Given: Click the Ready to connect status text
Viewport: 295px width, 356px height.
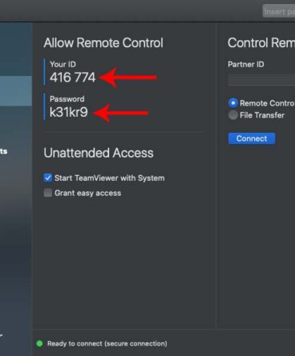Looking at the screenshot, I should (x=107, y=343).
